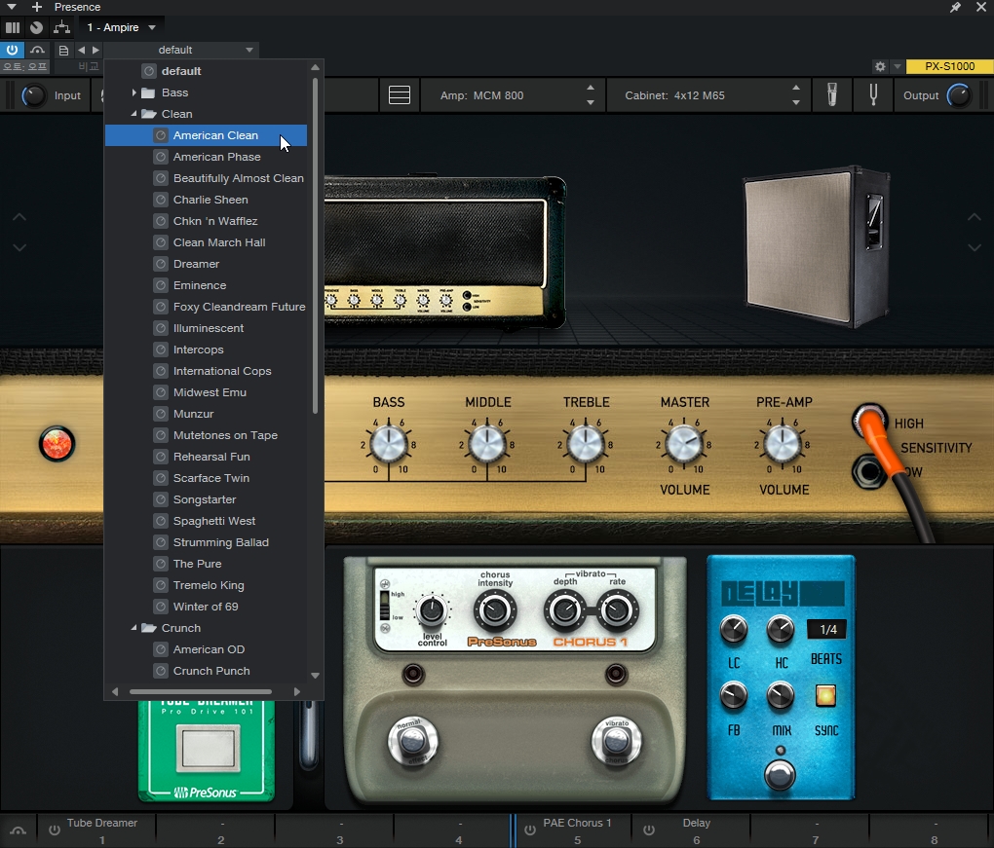
Task: Click the MASTER VOLUME knob
Action: pyautogui.click(x=684, y=443)
